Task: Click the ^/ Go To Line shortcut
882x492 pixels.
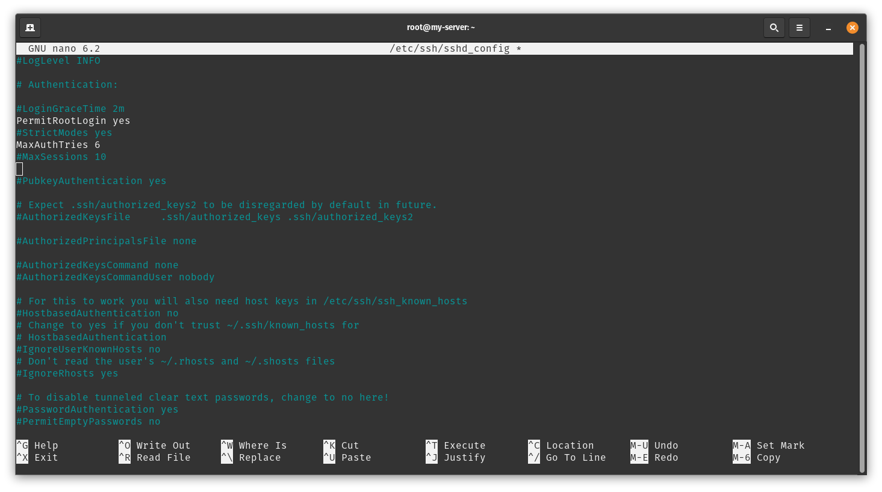Action: [567, 458]
